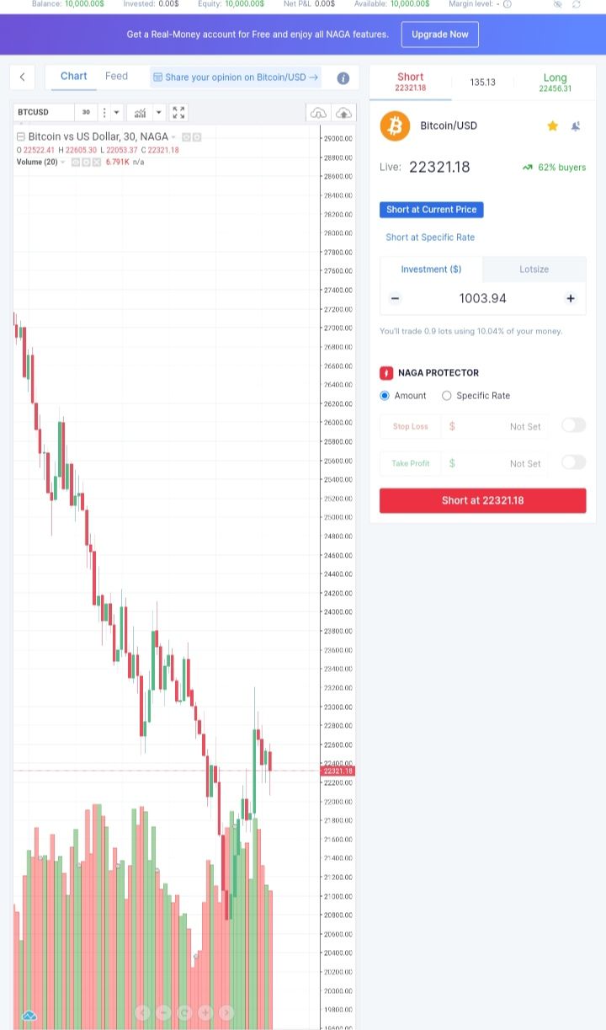Click the back arrow button

coord(23,77)
